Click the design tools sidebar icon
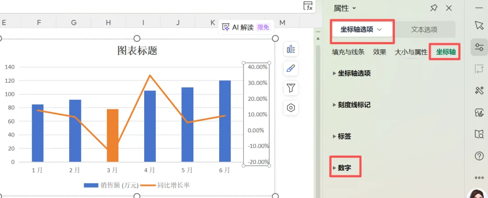 pos(479,90)
